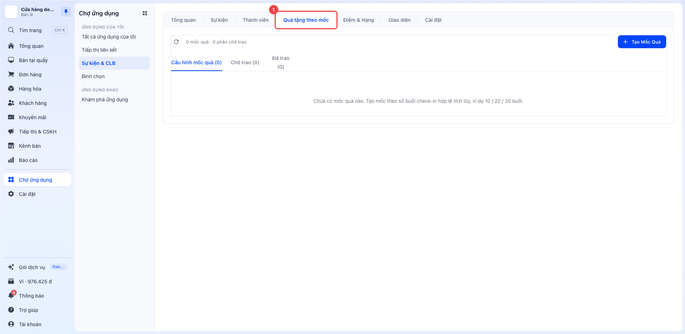The image size is (685, 334).
Task: Switch to the Sự kiện tab
Action: coord(219,20)
